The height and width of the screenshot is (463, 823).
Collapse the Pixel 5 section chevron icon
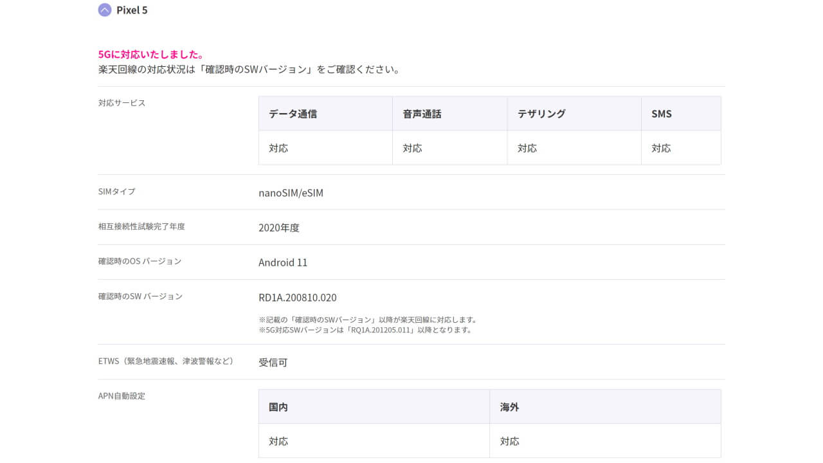[x=105, y=10]
